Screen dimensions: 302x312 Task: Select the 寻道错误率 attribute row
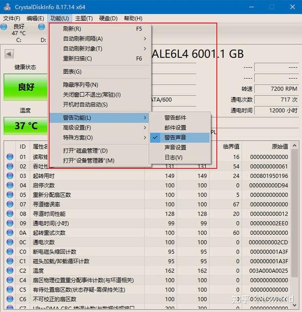147,204
